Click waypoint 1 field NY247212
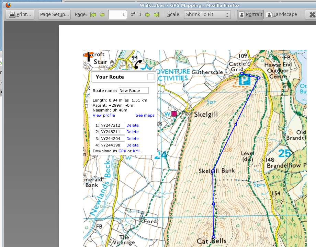 [x=112, y=125]
